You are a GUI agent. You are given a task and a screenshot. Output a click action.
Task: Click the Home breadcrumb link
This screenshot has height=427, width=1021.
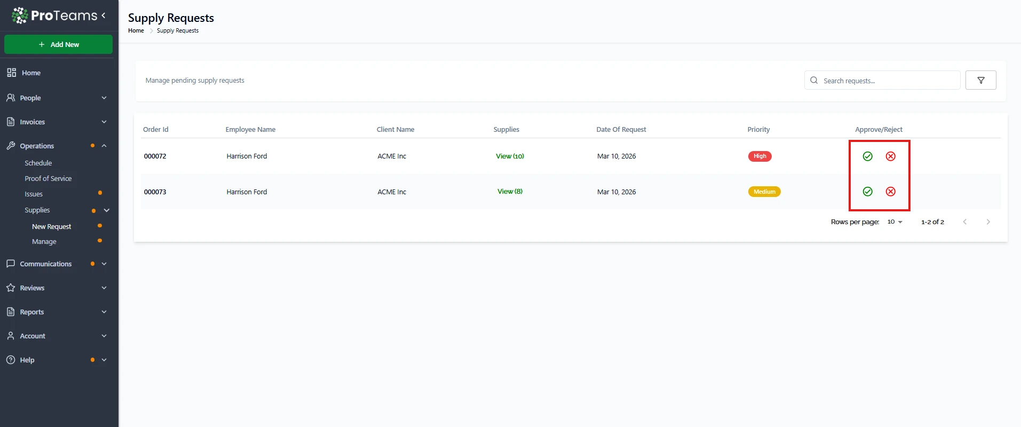(x=136, y=31)
